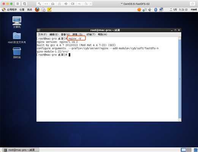This screenshot has width=198, height=152.
Task: Switch to the first workspace in switcher
Action: [x=183, y=150]
